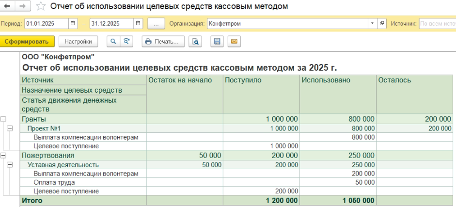The image size is (456, 207).
Task: Open the Настройки settings button
Action: tap(78, 42)
